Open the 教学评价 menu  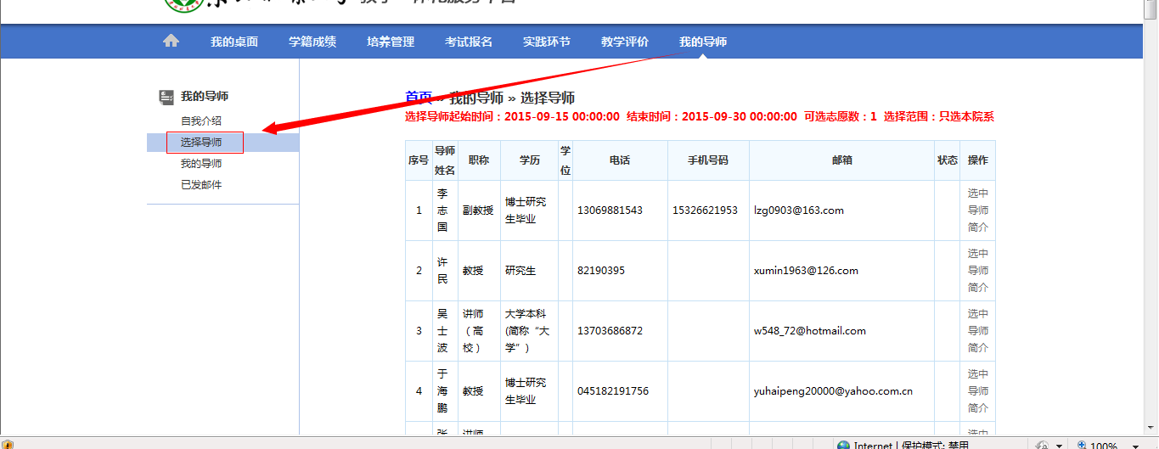click(625, 42)
